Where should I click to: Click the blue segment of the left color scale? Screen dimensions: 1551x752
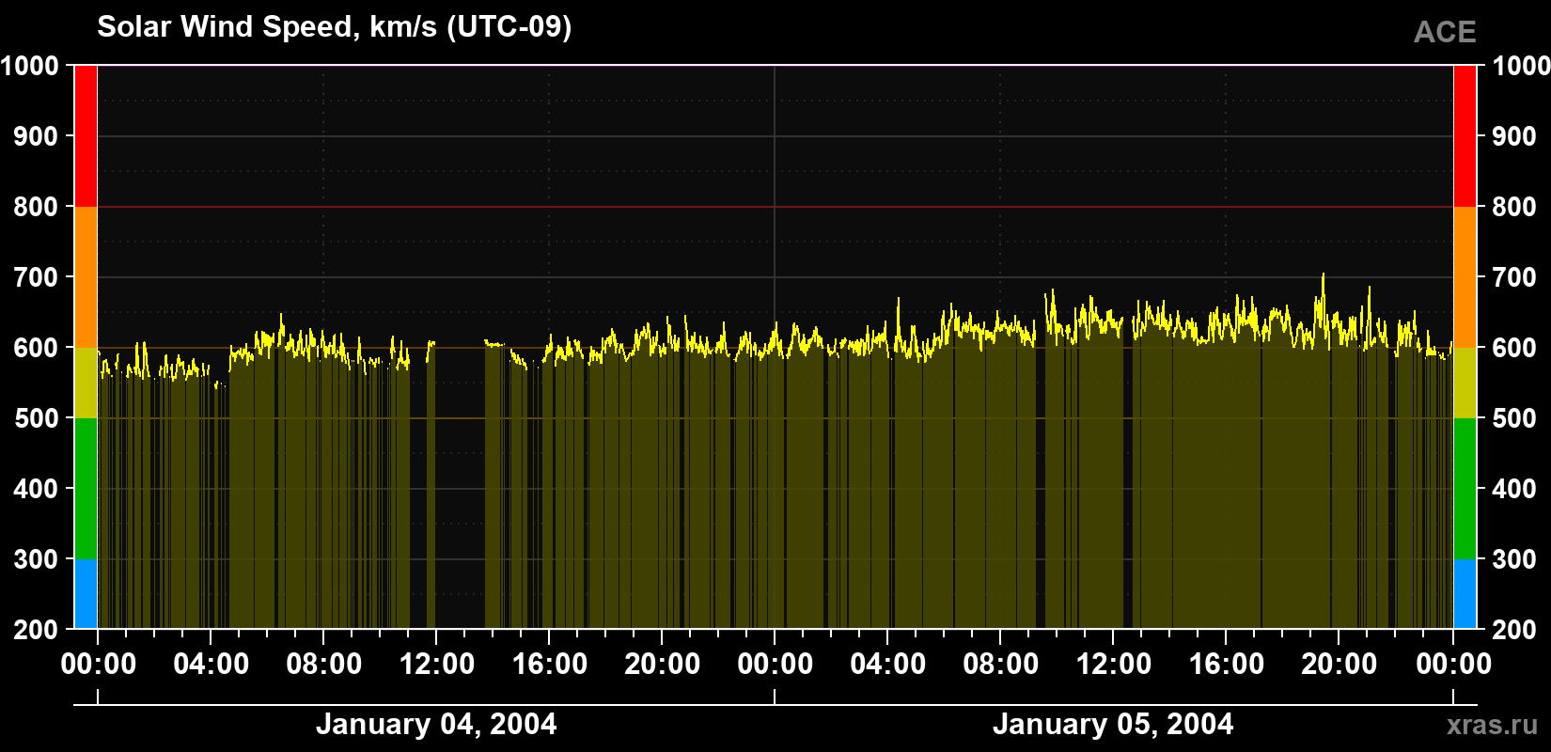86,594
